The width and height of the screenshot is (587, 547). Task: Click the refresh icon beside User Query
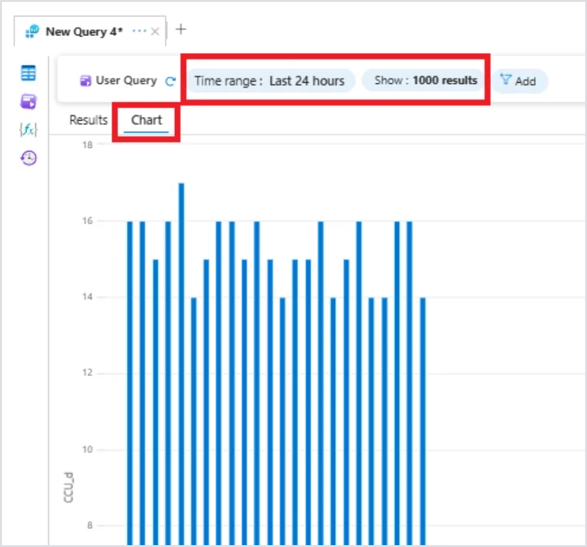(x=170, y=81)
